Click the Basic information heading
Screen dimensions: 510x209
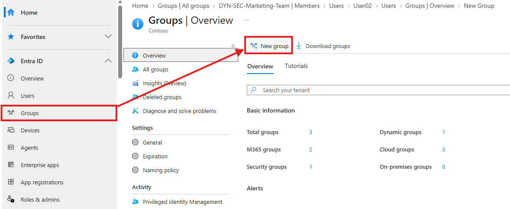(x=271, y=110)
